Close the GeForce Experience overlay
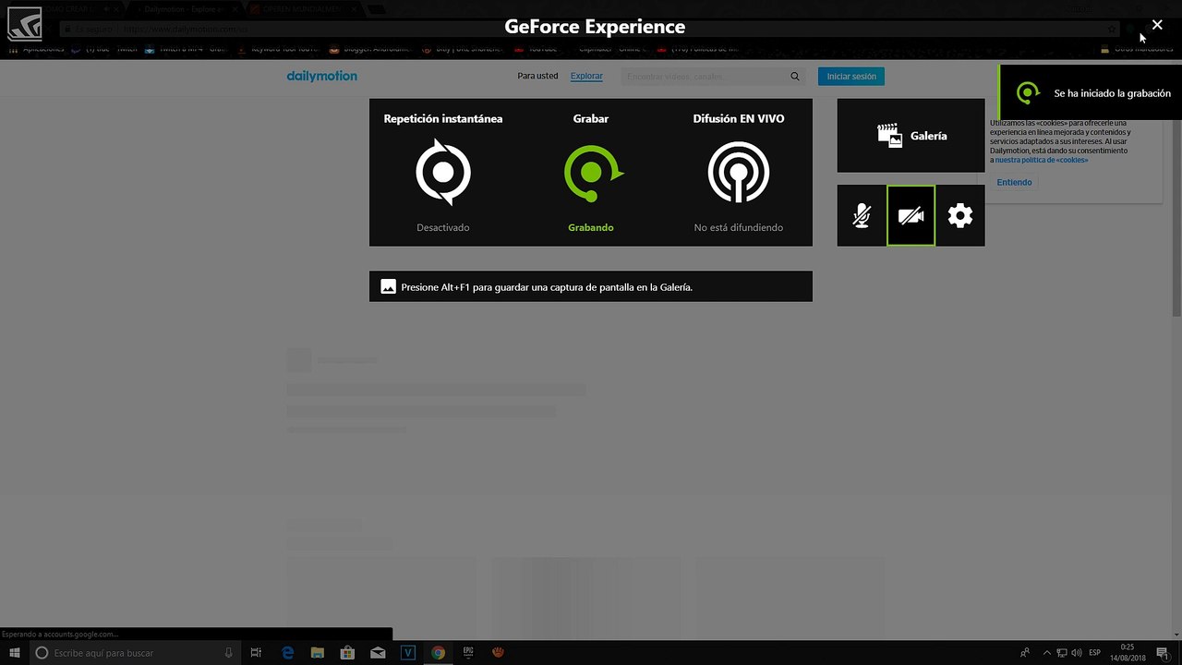Screen dimensions: 1182x665 tap(1157, 25)
